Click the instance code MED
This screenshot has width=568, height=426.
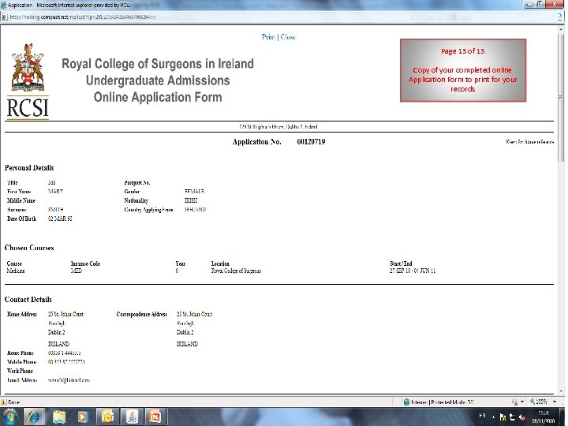(x=76, y=271)
